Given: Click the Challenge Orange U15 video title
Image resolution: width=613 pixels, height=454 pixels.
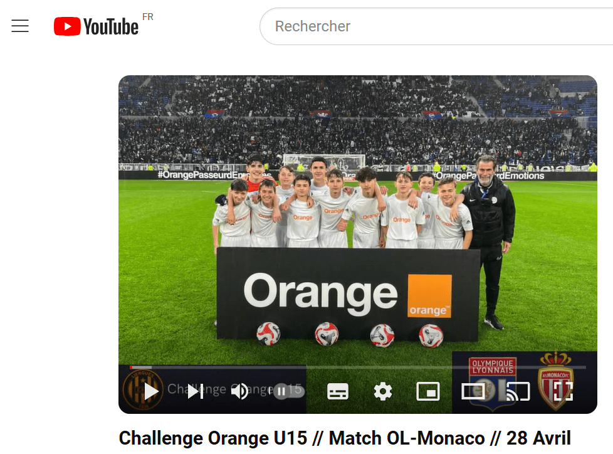Looking at the screenshot, I should [x=345, y=438].
